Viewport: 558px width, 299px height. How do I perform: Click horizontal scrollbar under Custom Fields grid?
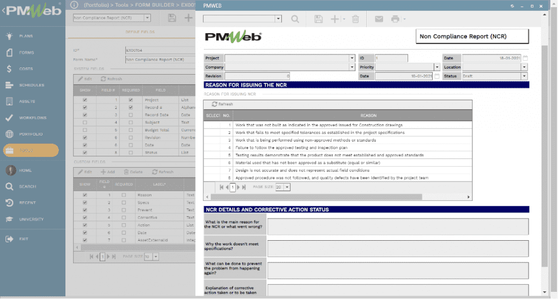tap(138, 247)
